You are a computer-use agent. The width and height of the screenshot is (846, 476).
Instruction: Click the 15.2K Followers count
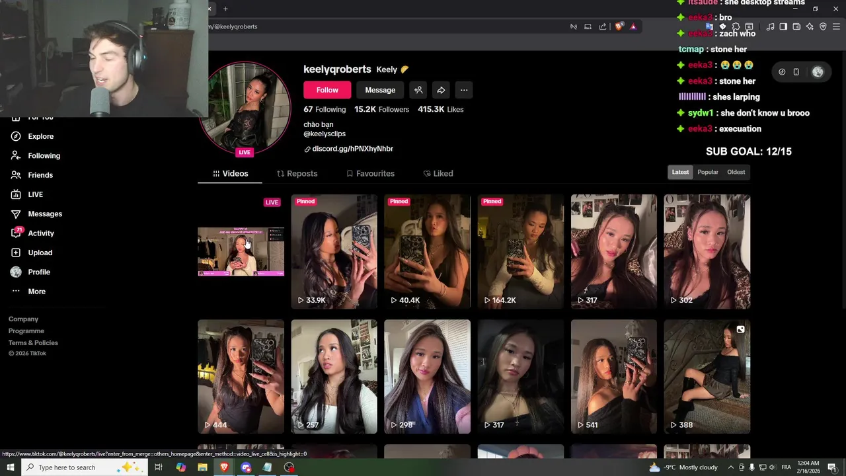(381, 109)
